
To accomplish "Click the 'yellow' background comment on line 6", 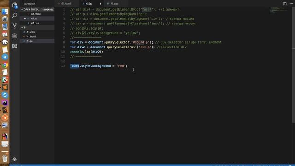I will coord(105,33).
